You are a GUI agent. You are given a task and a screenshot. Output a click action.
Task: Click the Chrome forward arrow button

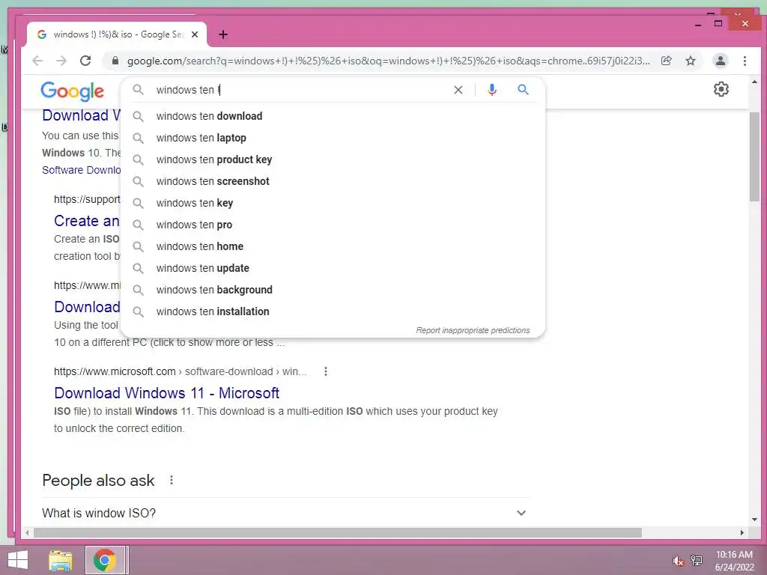(x=61, y=61)
